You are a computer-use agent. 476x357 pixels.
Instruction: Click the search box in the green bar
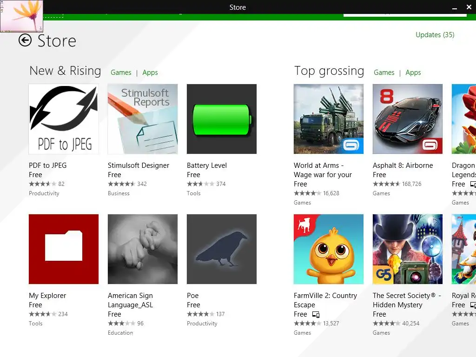click(x=405, y=14)
